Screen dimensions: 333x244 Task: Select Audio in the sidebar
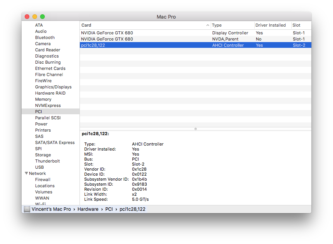click(41, 31)
